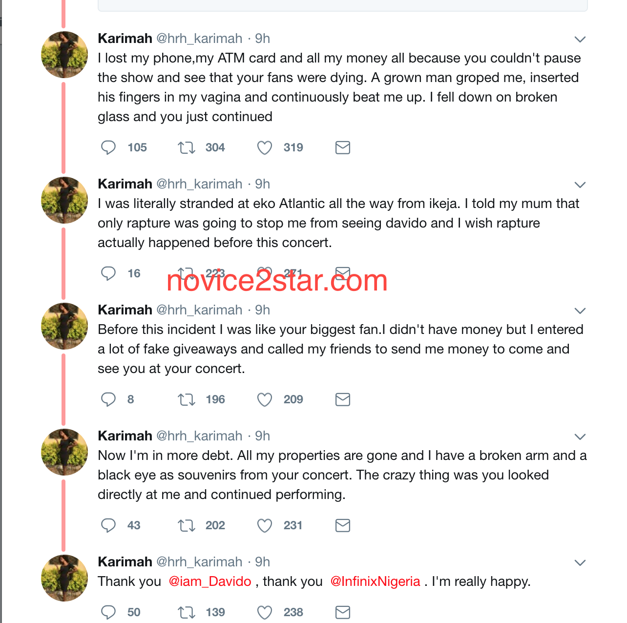Reply to the stranded at eko Atlantic tweet
The image size is (627, 623).
click(x=108, y=273)
